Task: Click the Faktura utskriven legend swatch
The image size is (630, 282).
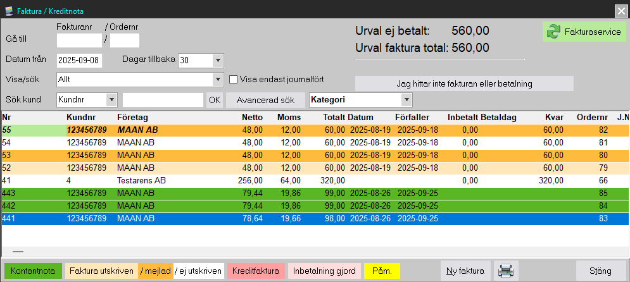Action: click(x=101, y=271)
